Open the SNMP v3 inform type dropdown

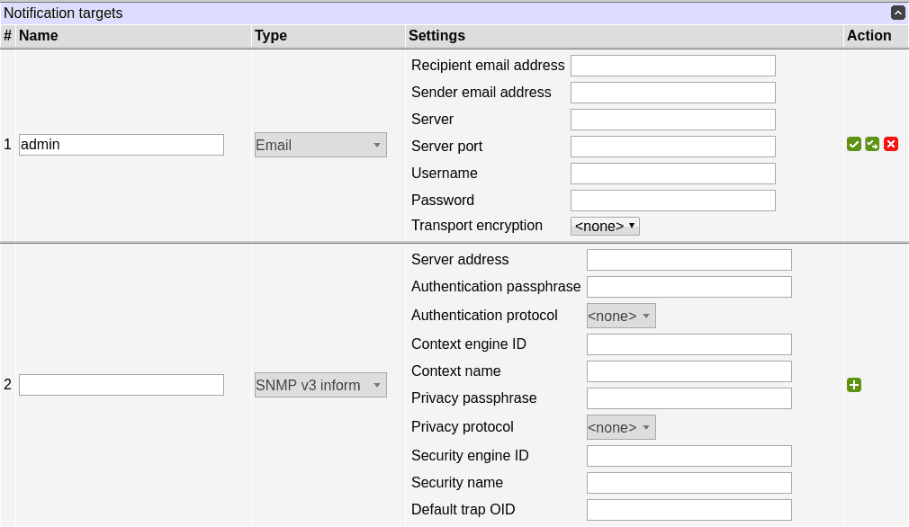320,385
